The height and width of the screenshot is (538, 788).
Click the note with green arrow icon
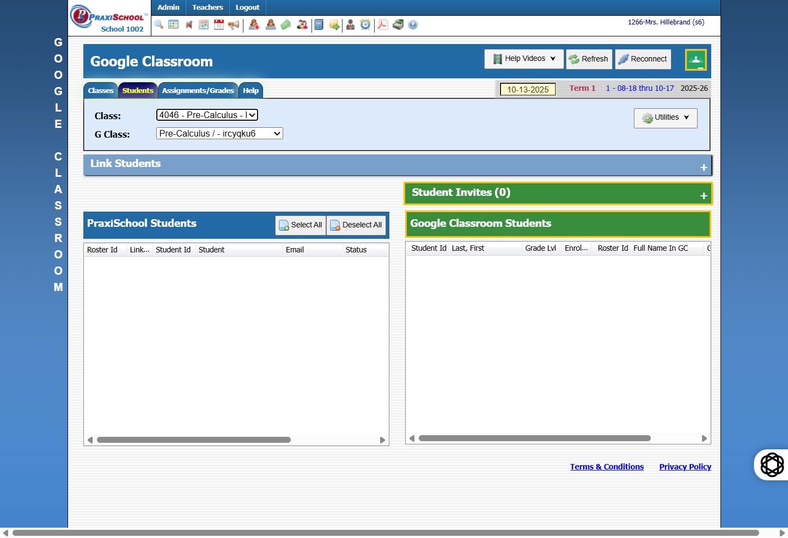(x=334, y=24)
